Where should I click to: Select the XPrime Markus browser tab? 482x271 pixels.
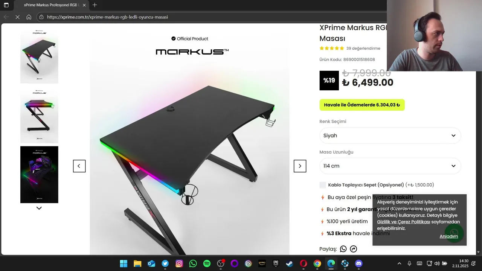51,5
